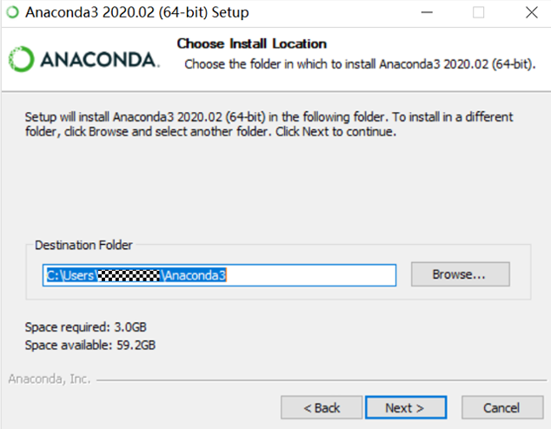Click the subtitle text under the heading
This screenshot has width=551, height=429.
(x=359, y=63)
